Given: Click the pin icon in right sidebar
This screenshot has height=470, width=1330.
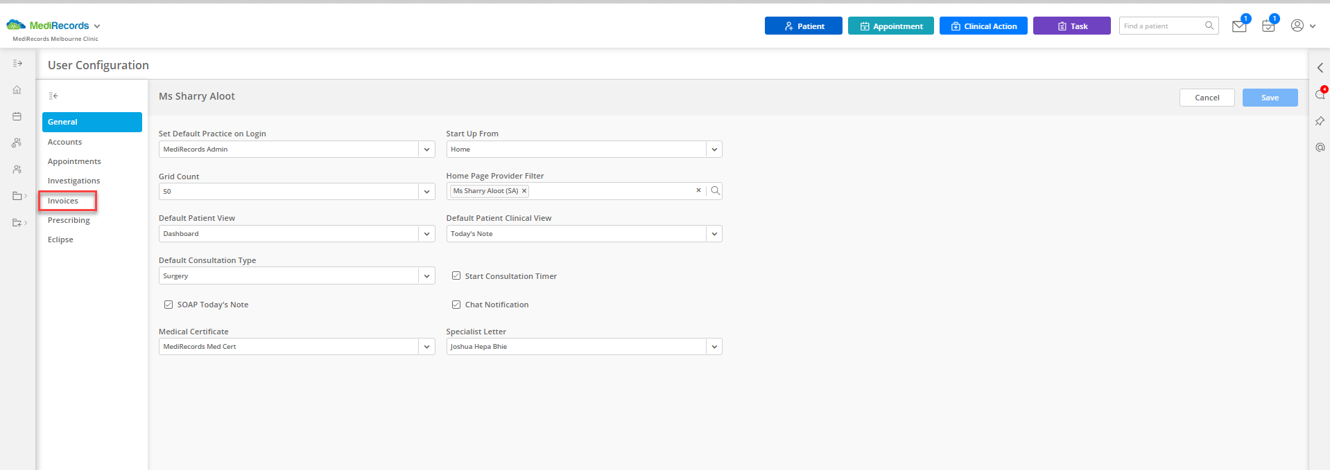Looking at the screenshot, I should [x=1320, y=121].
